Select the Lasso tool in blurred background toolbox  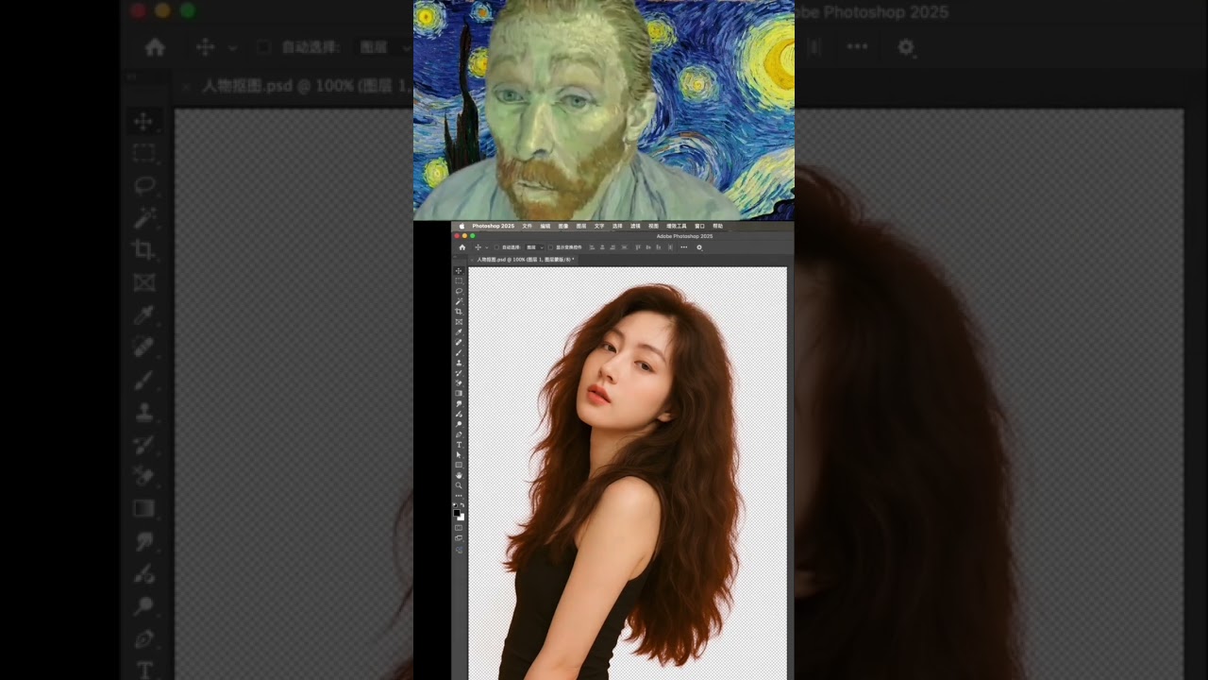[143, 184]
